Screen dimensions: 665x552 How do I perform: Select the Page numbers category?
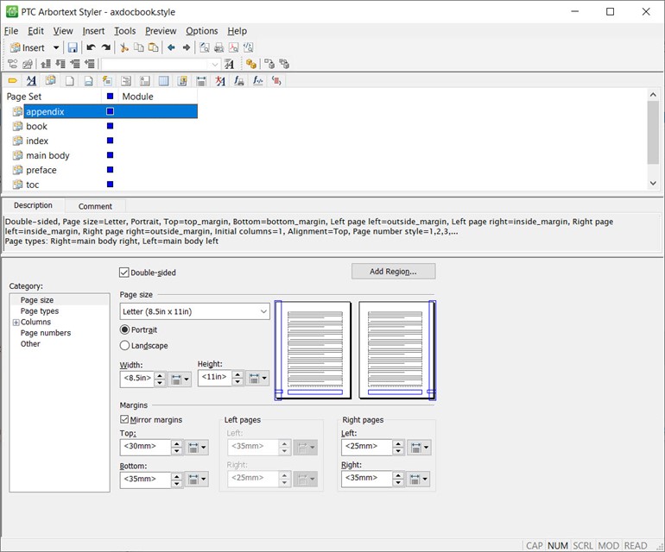coord(46,333)
